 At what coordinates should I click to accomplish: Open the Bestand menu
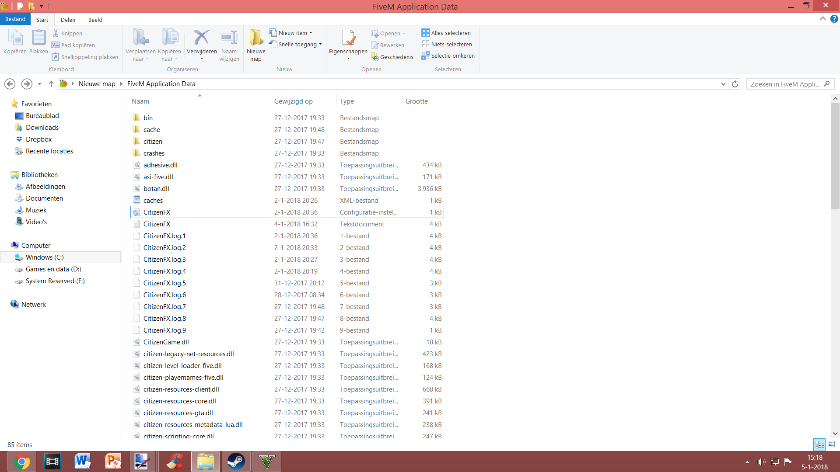(x=15, y=19)
